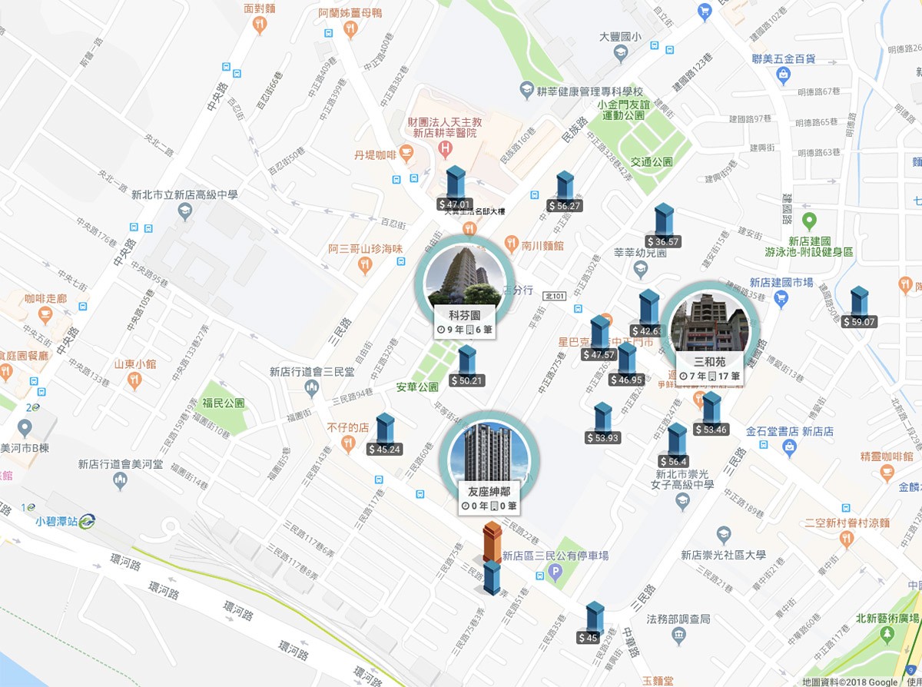The height and width of the screenshot is (687, 922).
Task: Click the 金石堂書店 shop icon
Action: coord(788,446)
